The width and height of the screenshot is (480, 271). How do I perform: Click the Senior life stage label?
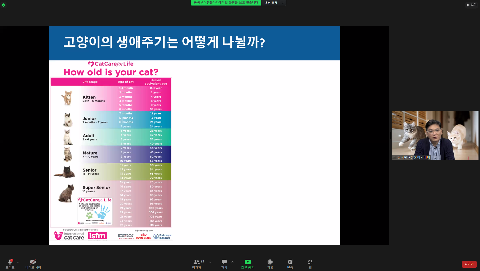tap(90, 170)
